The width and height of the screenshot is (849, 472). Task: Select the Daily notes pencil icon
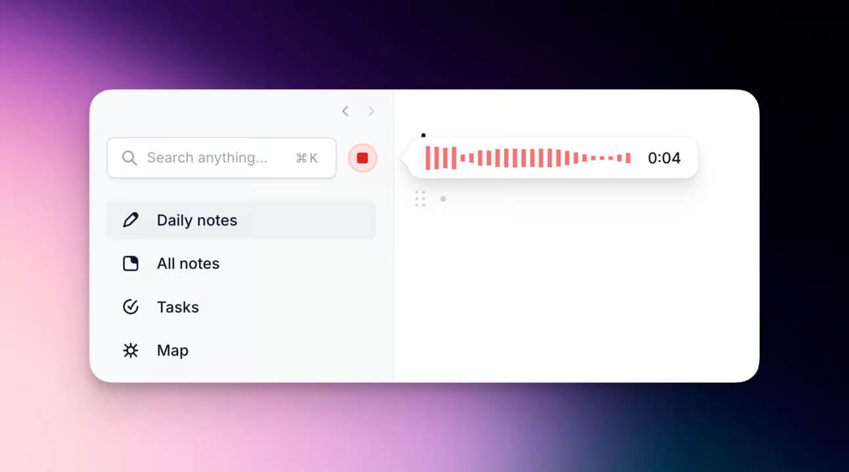tap(131, 220)
